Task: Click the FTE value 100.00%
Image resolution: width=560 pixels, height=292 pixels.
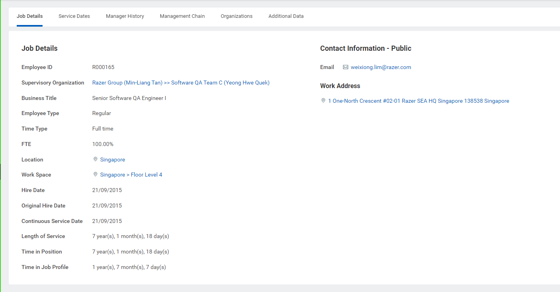Action: coord(103,144)
